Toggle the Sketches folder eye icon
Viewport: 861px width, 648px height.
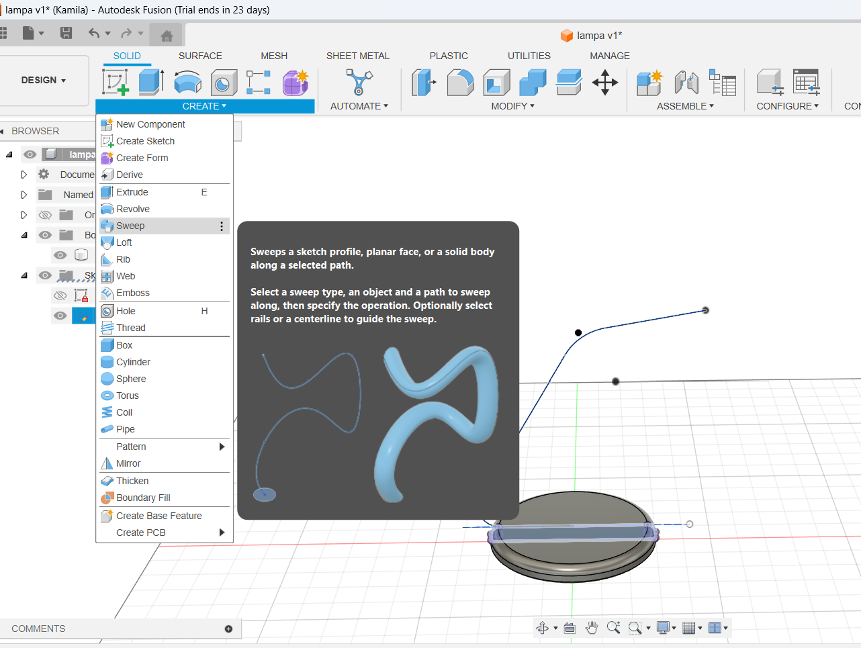45,275
